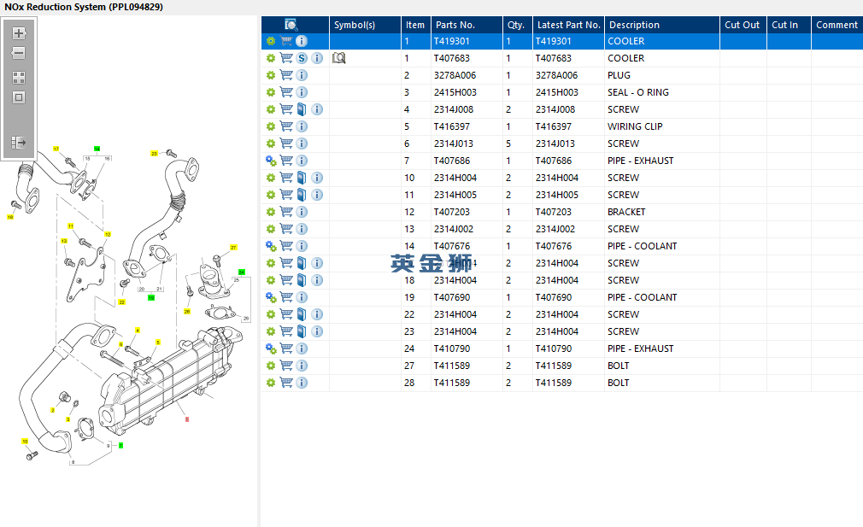
Task: Click the Comment column header
Action: 837,25
